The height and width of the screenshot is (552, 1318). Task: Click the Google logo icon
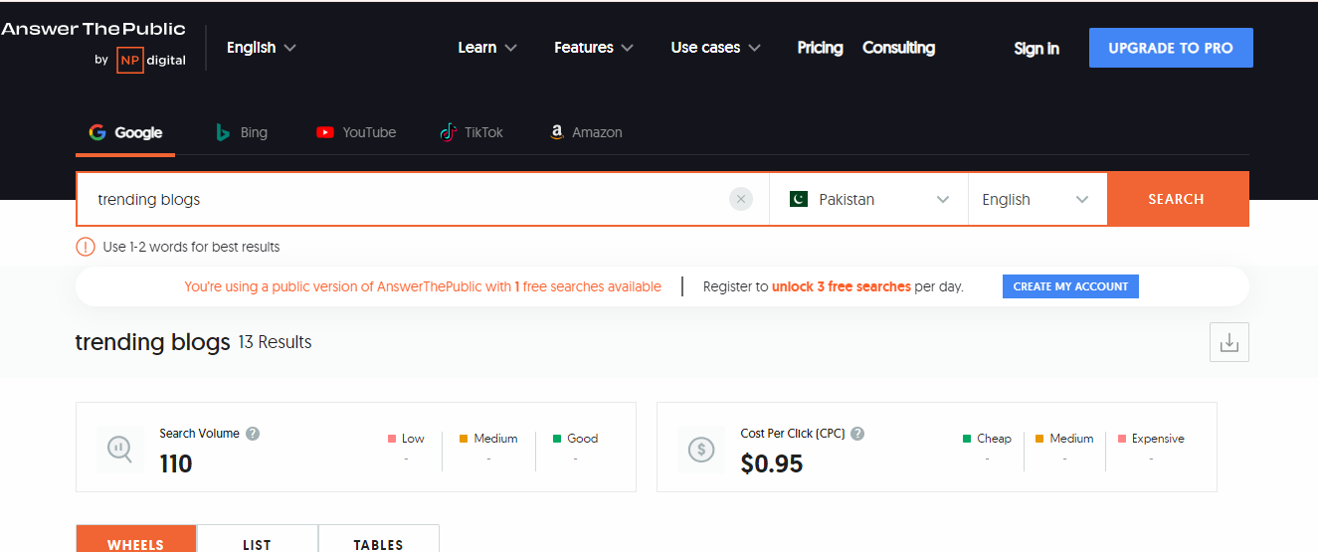(x=97, y=132)
